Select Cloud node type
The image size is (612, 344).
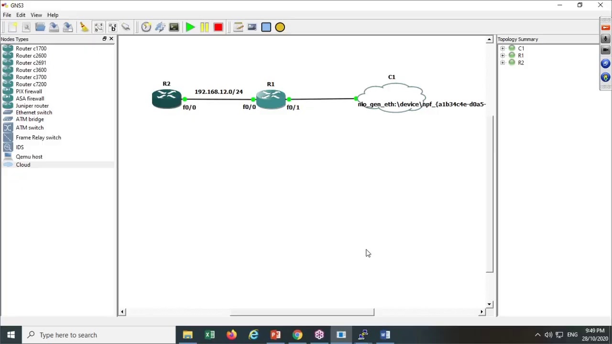click(23, 165)
